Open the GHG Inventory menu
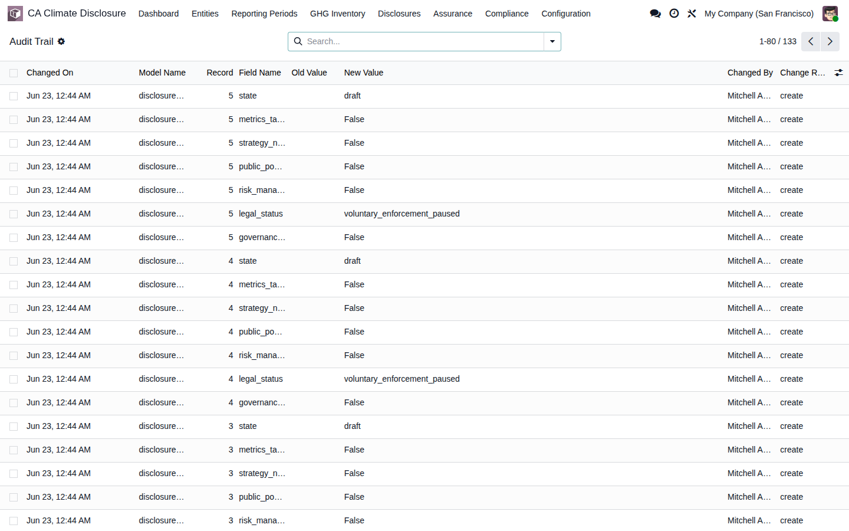This screenshot has height=531, width=849. (337, 14)
